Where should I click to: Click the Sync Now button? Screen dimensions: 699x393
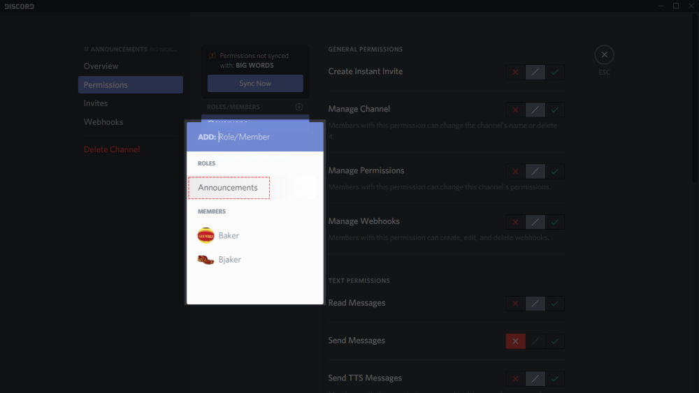click(255, 83)
